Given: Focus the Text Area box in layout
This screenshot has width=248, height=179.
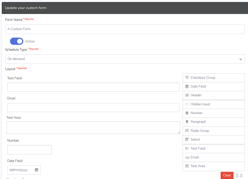Looking at the screenshot, I should coord(93,128).
